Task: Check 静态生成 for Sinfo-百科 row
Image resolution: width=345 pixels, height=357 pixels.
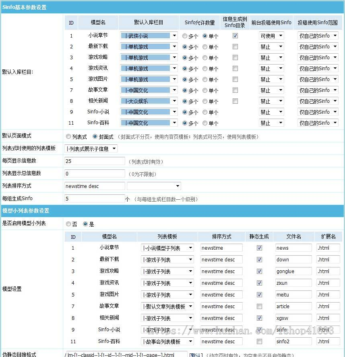Action: [259, 341]
